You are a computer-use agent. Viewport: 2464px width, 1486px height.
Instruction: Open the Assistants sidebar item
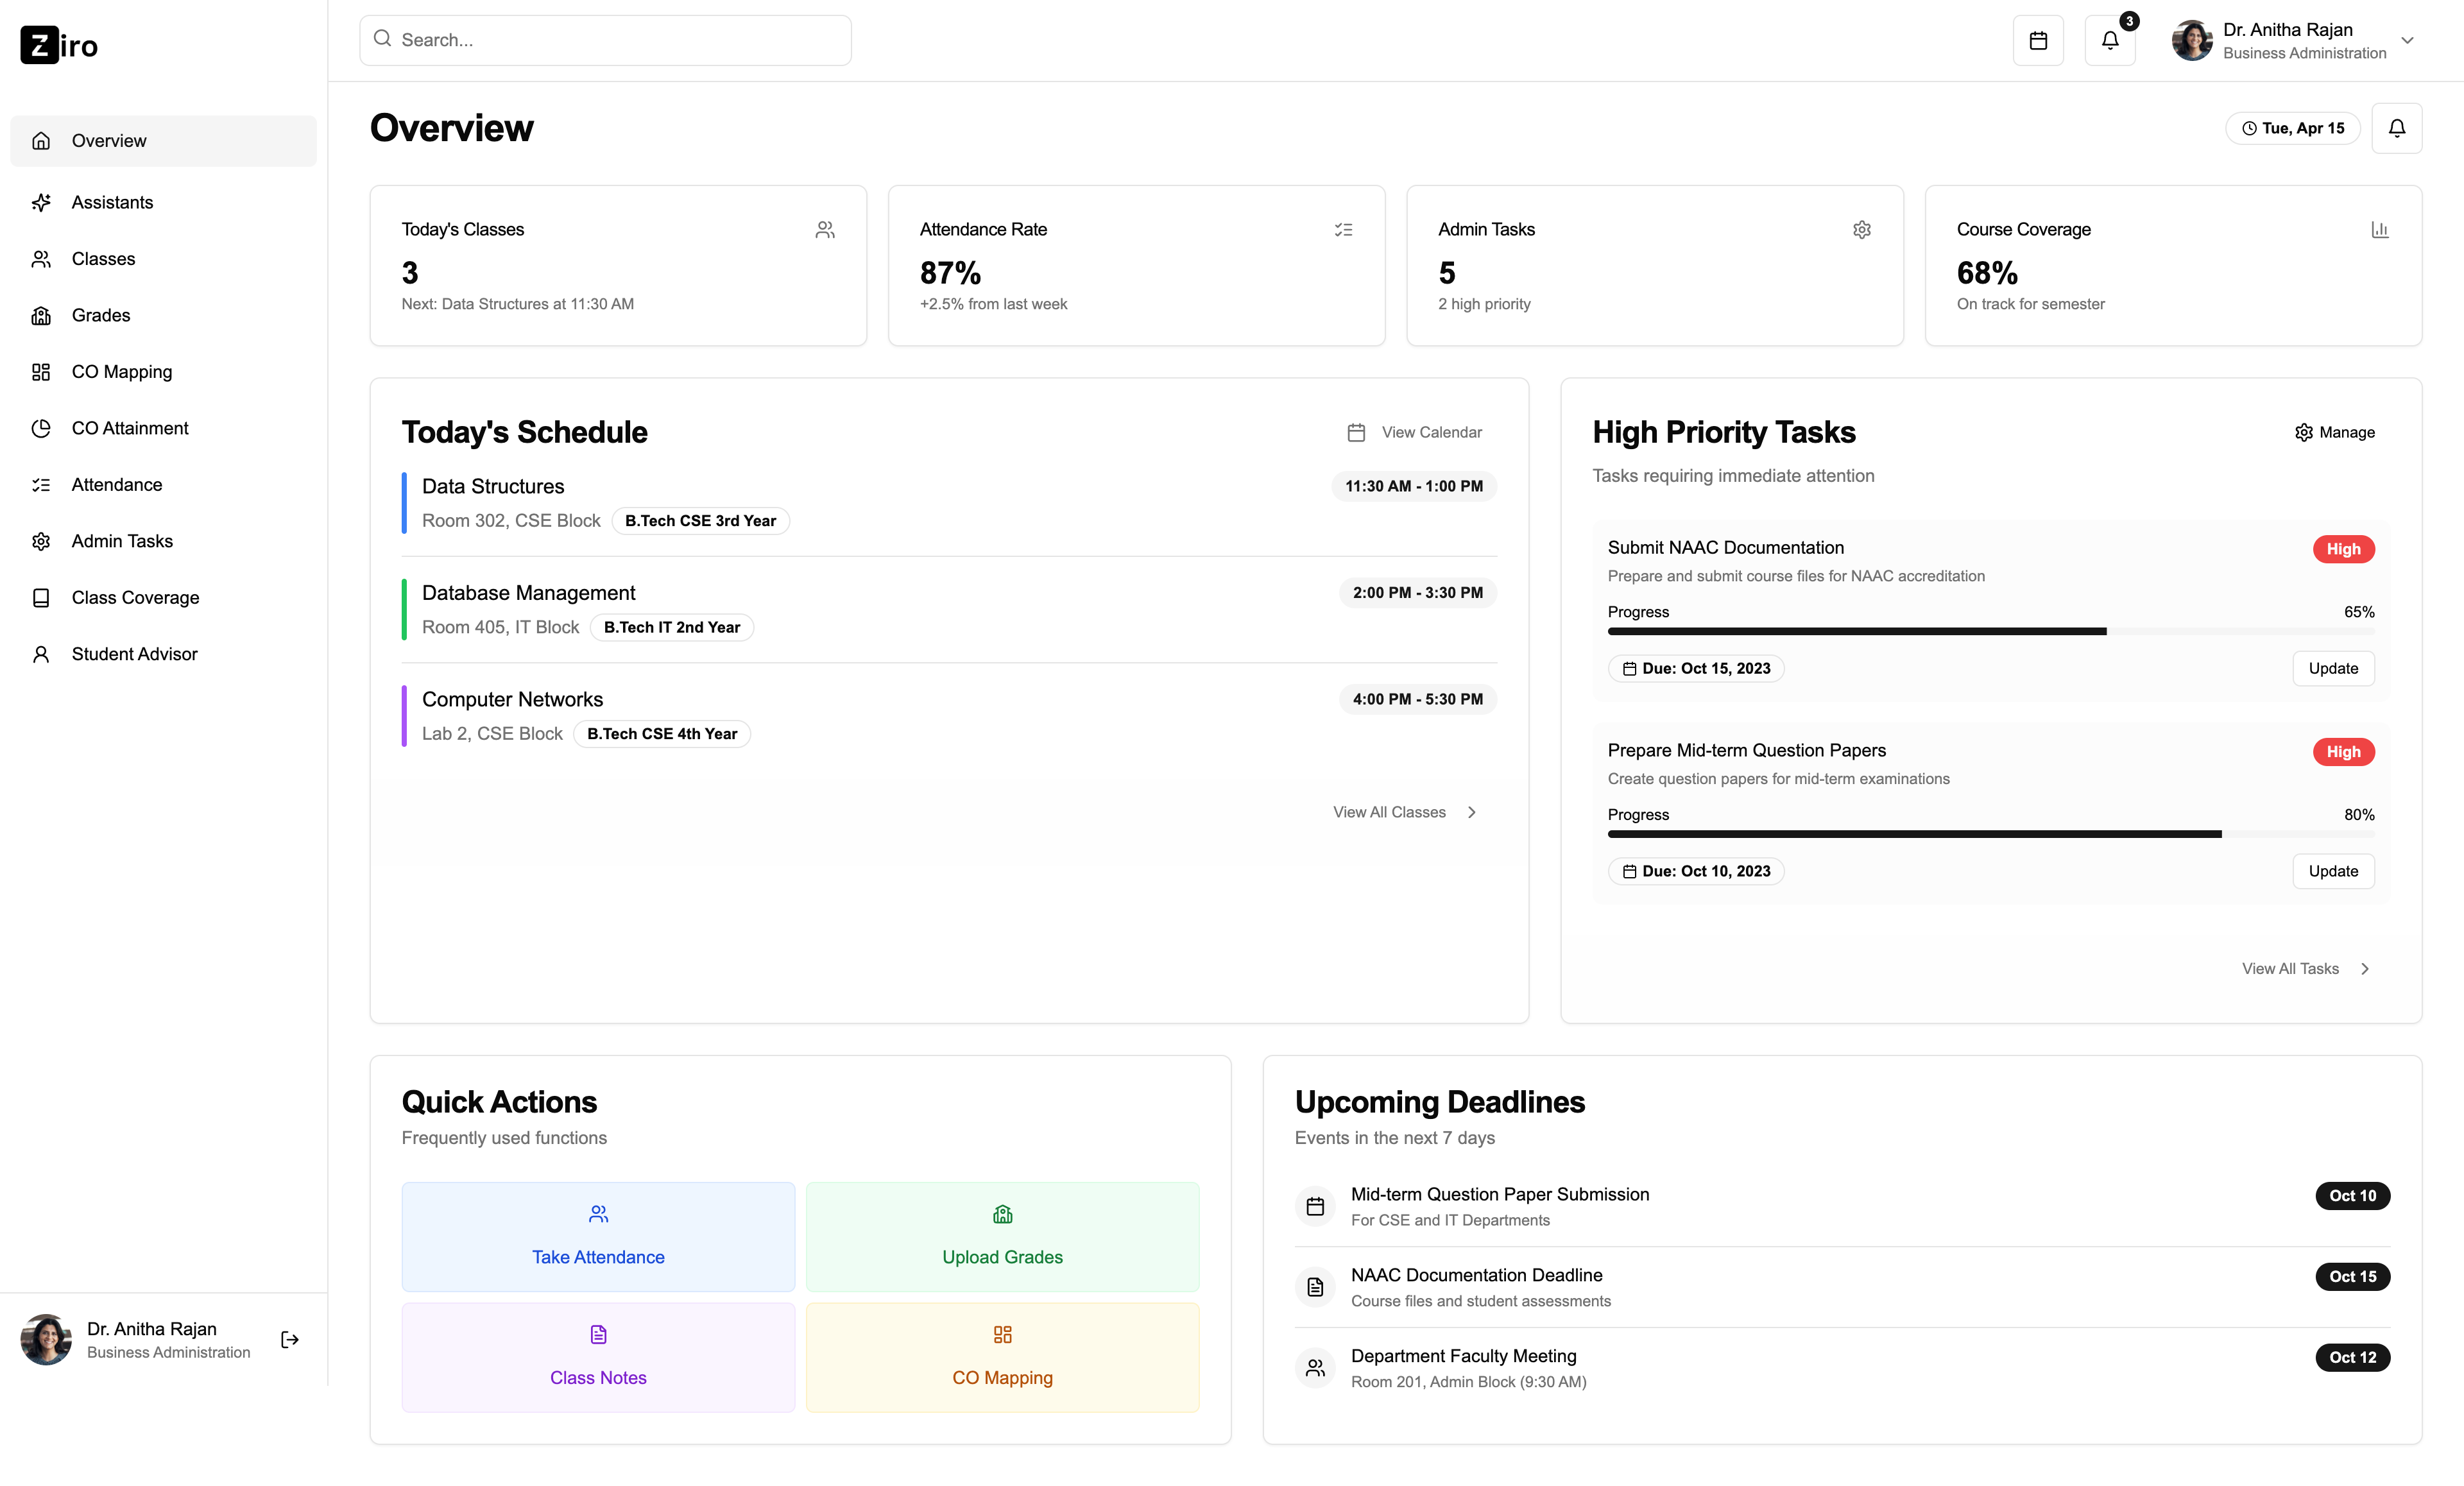click(x=112, y=203)
